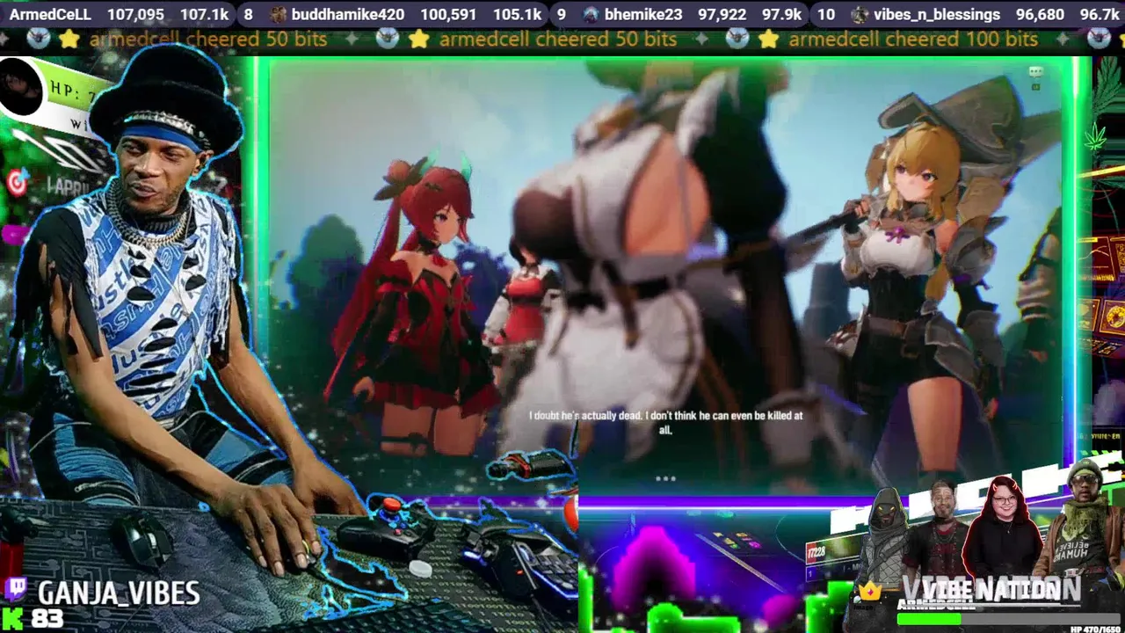Click the green K icon beside 83
The width and height of the screenshot is (1125, 633).
point(12,618)
